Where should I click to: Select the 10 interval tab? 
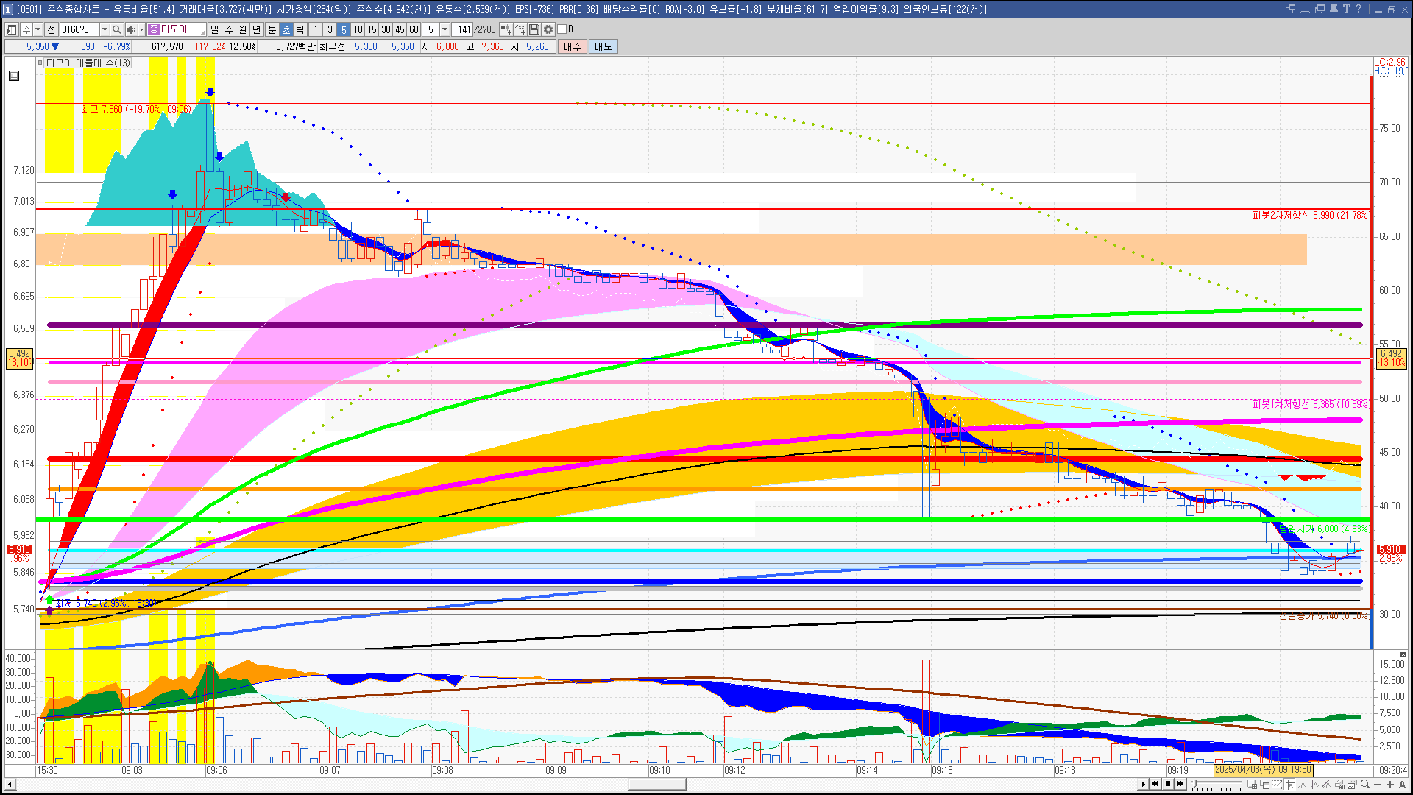point(358,29)
